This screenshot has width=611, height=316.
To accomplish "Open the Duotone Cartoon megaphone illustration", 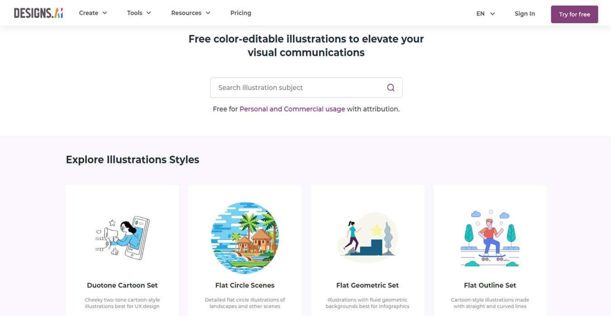I will pos(122,238).
